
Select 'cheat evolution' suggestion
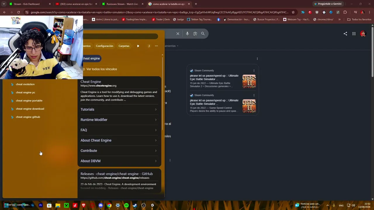[x=25, y=84]
